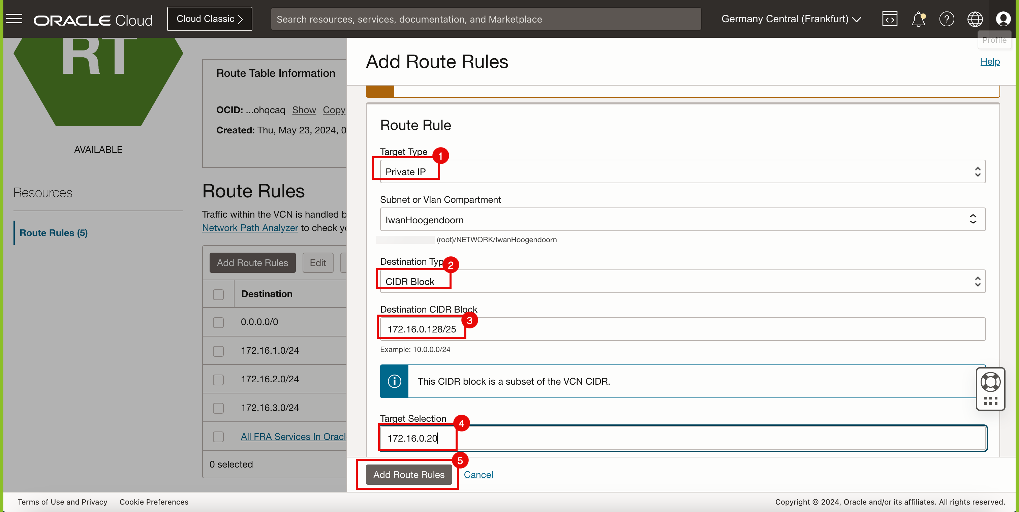Click the user profile avatar icon
This screenshot has width=1019, height=512.
coord(1003,18)
